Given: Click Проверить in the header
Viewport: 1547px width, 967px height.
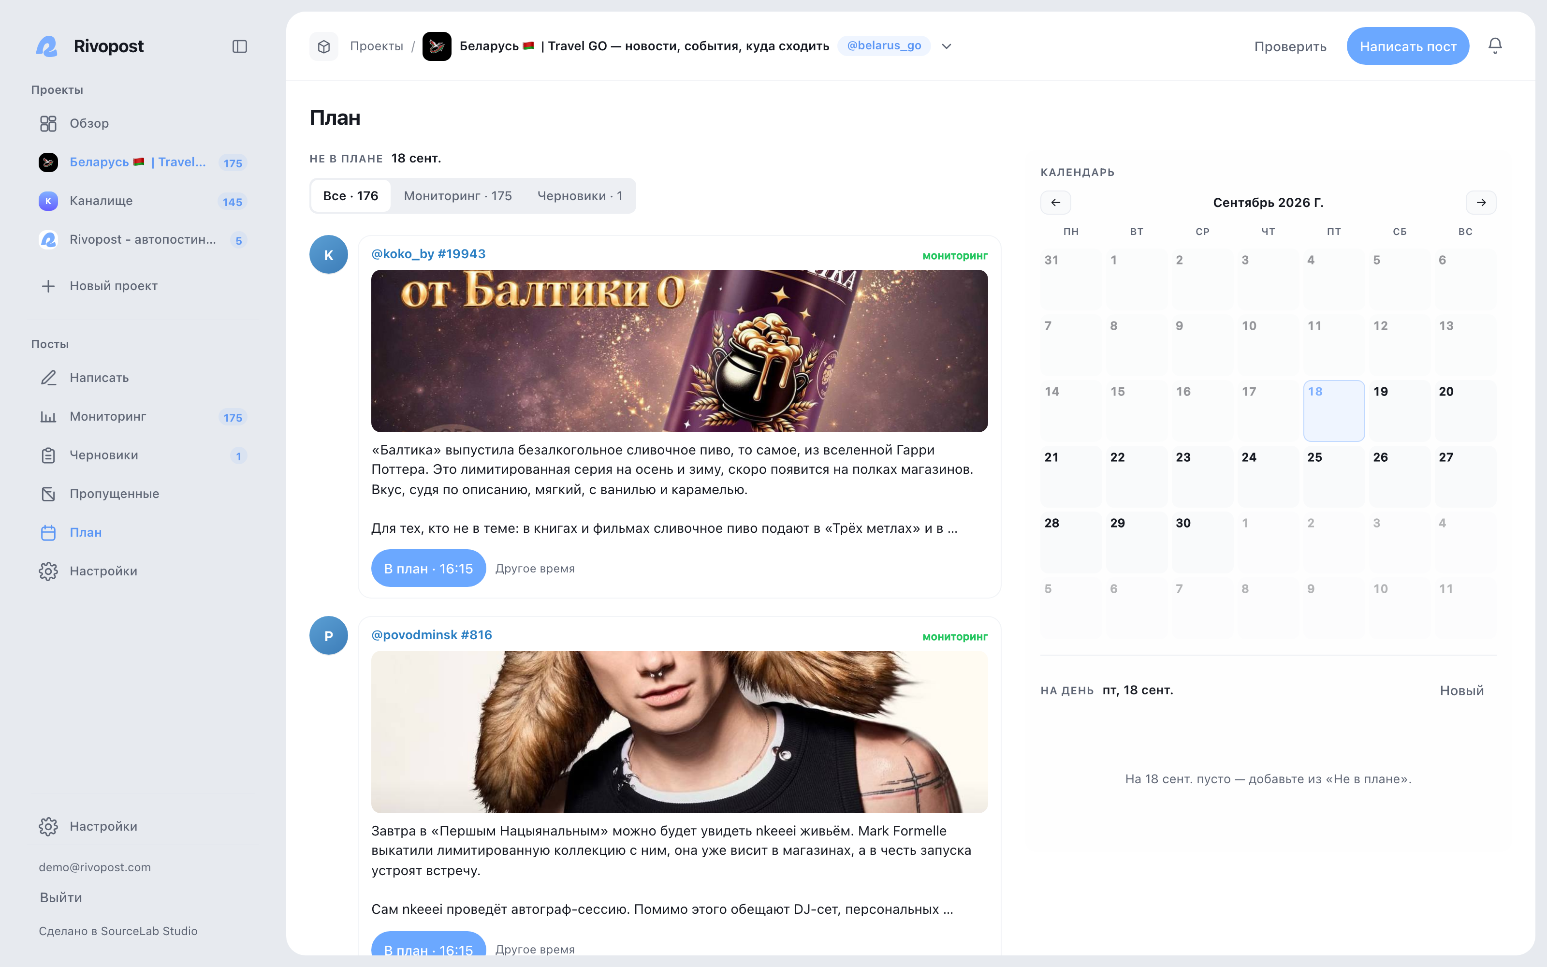Looking at the screenshot, I should [1290, 46].
